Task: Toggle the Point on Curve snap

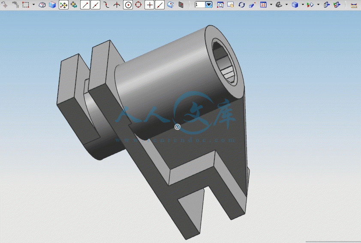Action: tap(160, 5)
